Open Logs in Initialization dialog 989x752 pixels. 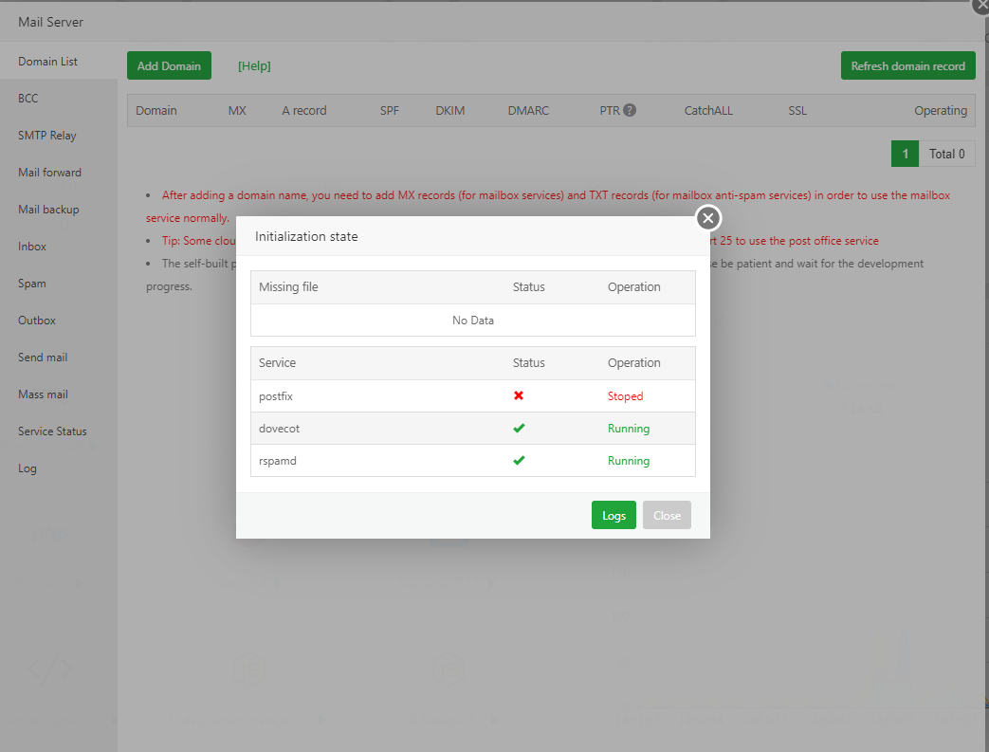pos(614,516)
